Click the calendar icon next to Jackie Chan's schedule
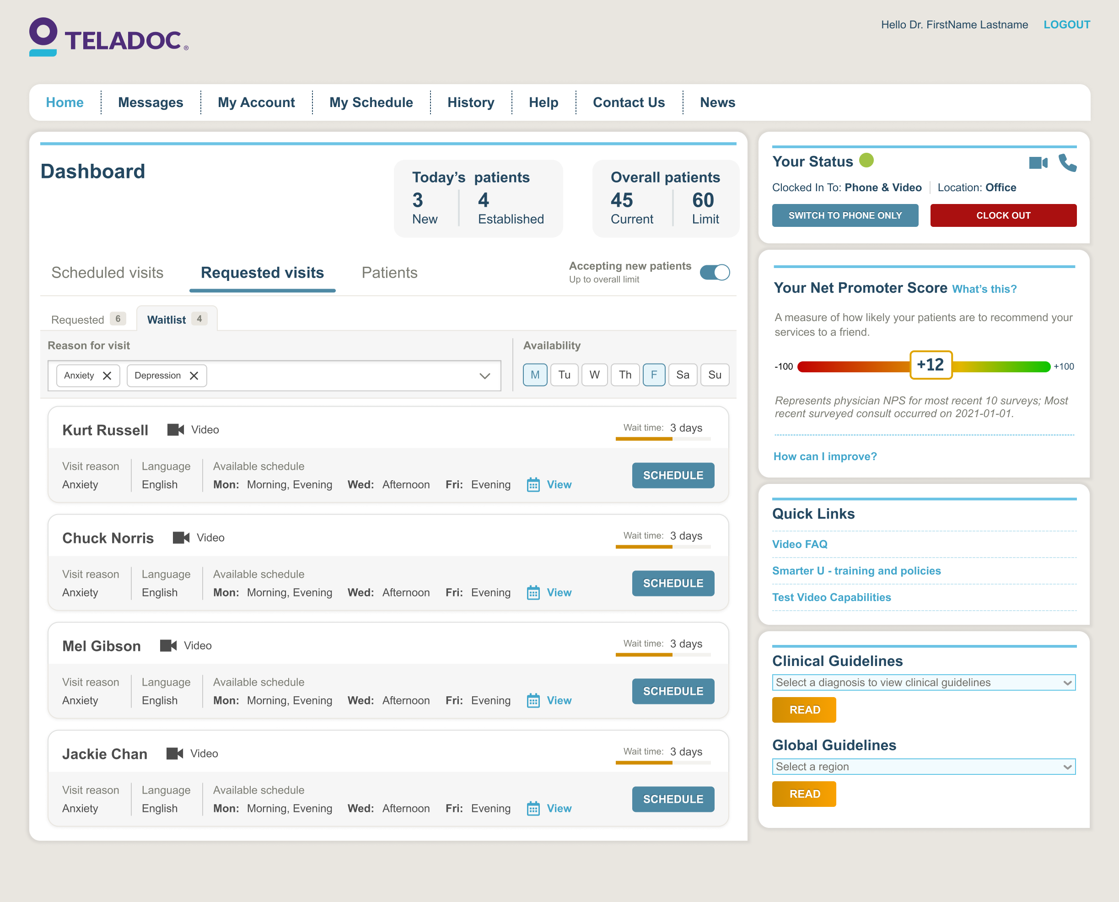The image size is (1119, 902). pyautogui.click(x=533, y=809)
